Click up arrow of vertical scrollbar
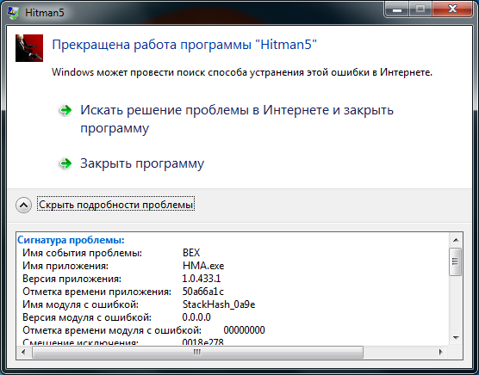 point(456,240)
